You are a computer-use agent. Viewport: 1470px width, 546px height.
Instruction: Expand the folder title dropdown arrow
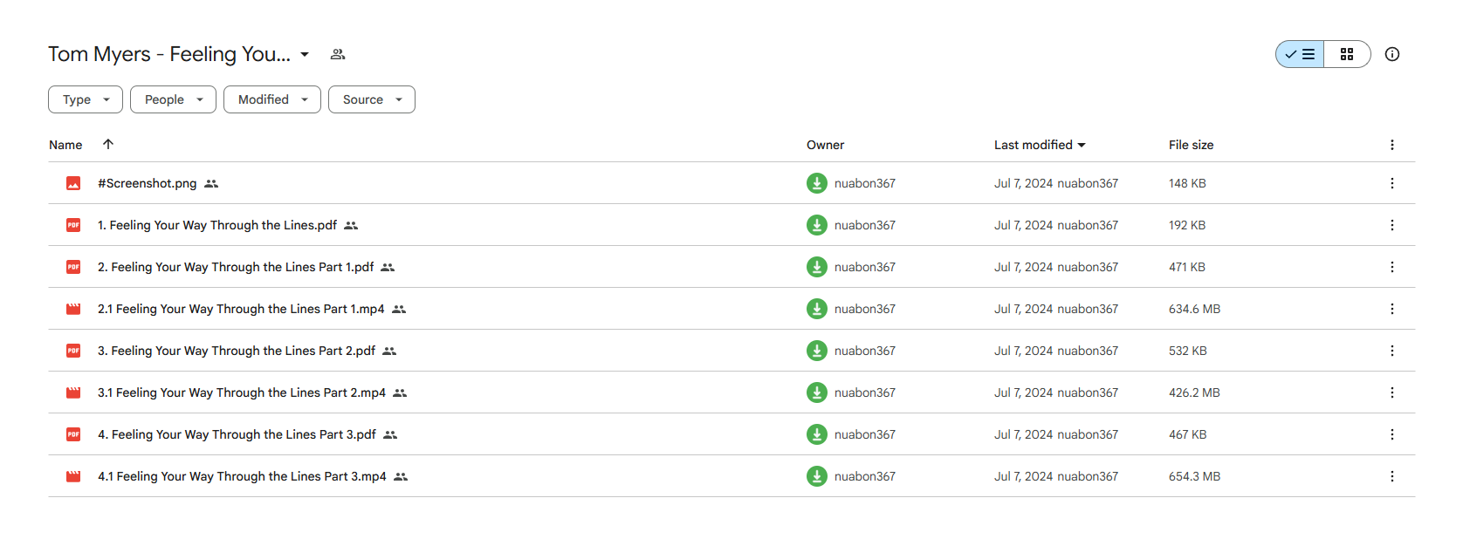305,54
